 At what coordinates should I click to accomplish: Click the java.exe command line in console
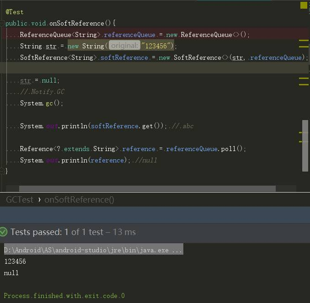(93, 250)
